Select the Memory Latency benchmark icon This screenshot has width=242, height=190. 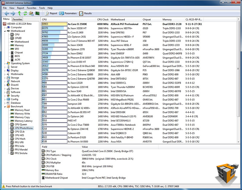(12, 121)
